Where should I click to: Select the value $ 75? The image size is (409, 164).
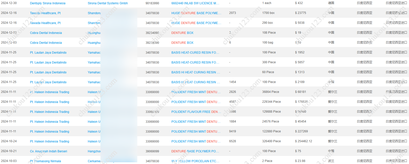[x=298, y=151]
